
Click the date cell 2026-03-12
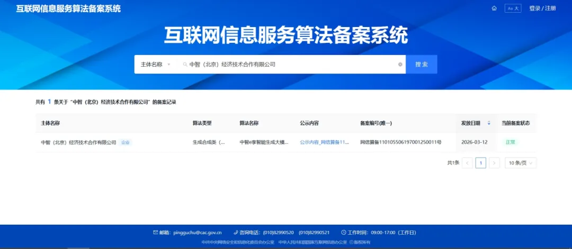(474, 142)
